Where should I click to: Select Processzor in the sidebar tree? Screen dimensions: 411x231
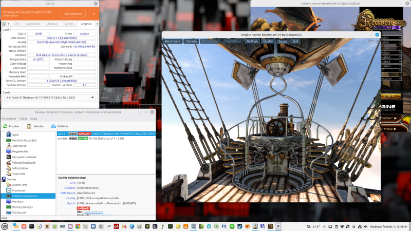[x=18, y=190]
